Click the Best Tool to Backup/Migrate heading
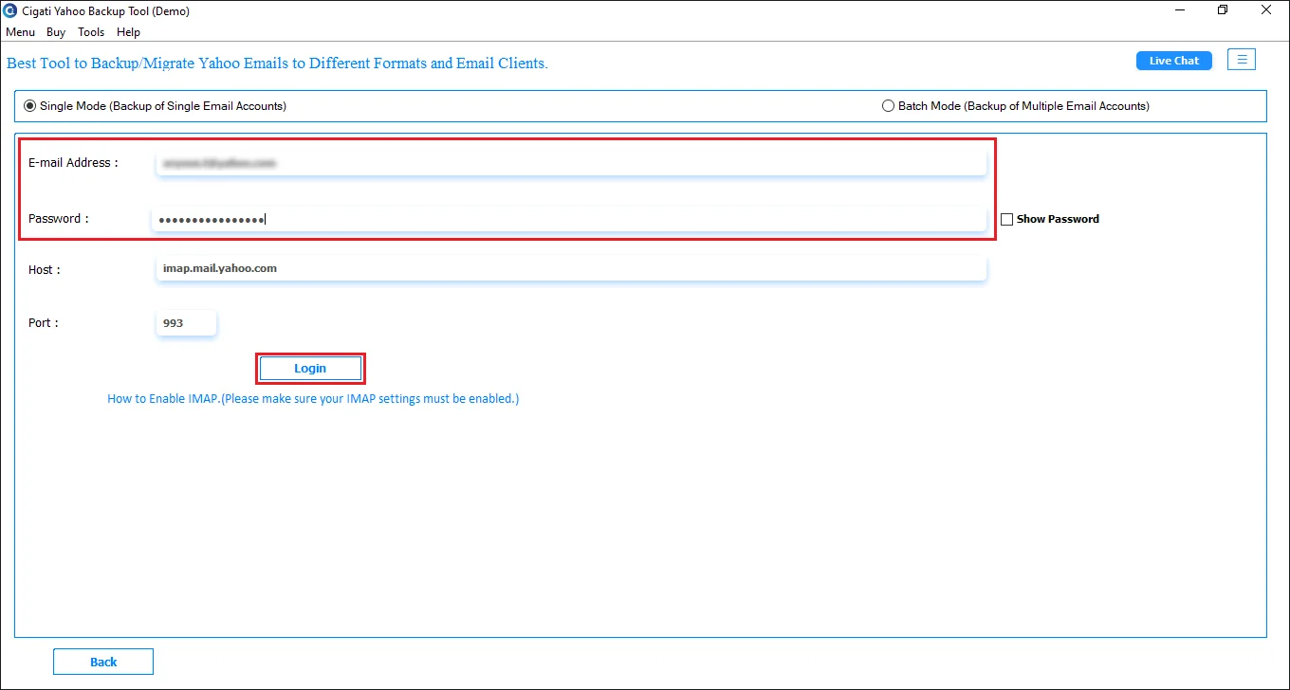Image resolution: width=1290 pixels, height=690 pixels. click(278, 64)
